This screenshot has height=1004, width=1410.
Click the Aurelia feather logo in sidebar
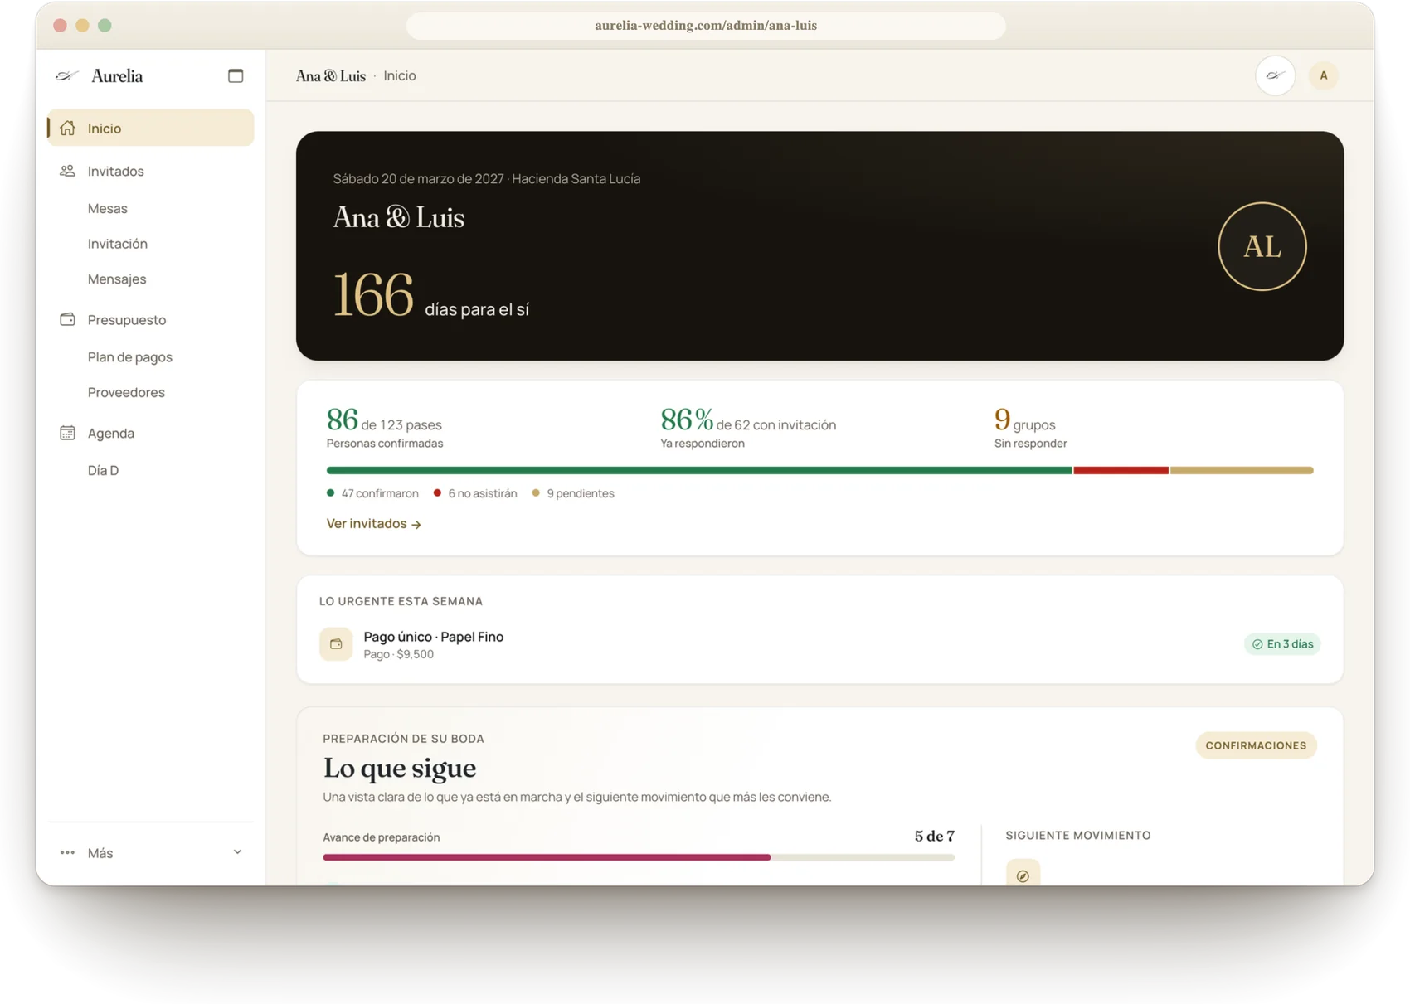tap(67, 76)
